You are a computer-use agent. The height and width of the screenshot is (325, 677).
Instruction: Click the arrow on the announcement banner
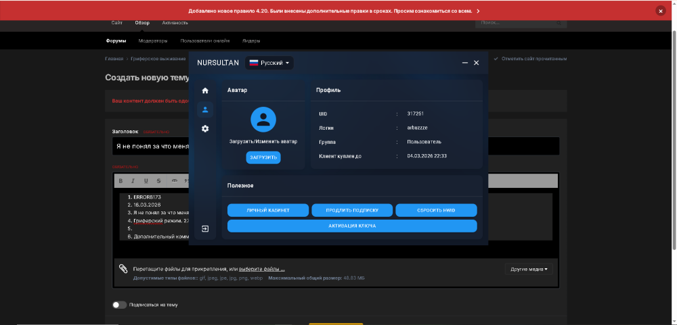coord(478,11)
